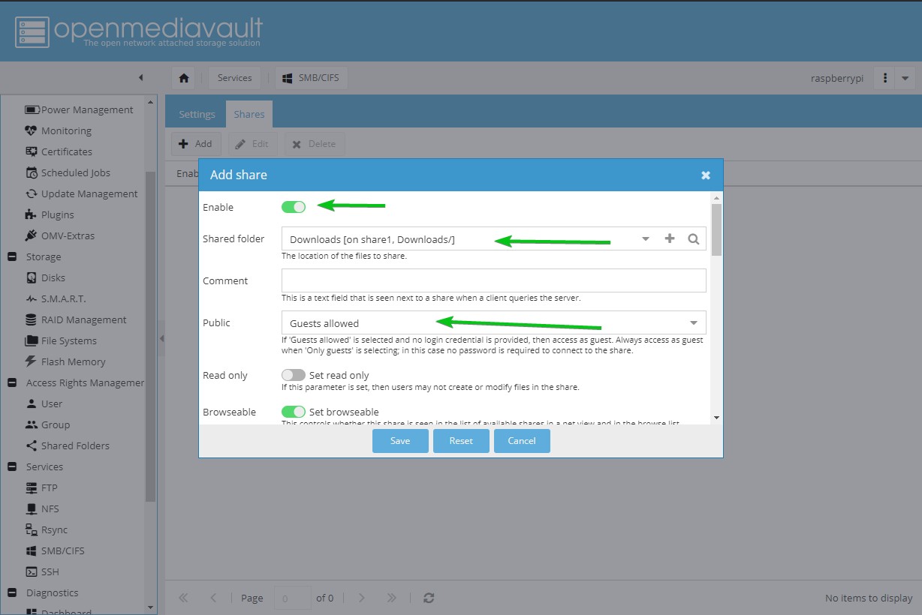922x615 pixels.
Task: Toggle the Enable switch
Action: (294, 207)
